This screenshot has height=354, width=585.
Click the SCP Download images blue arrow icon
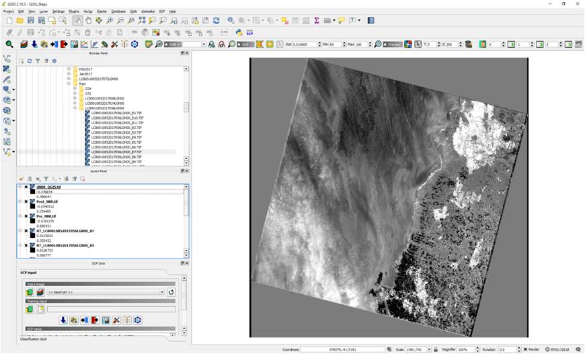click(63, 320)
